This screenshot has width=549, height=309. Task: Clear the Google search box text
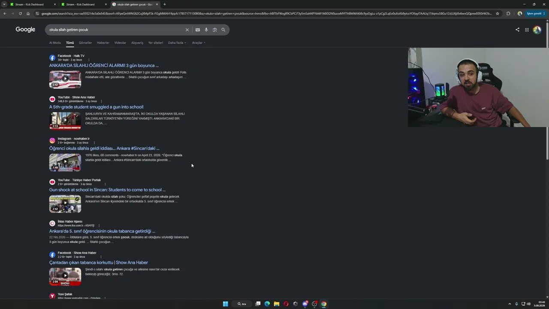187,30
